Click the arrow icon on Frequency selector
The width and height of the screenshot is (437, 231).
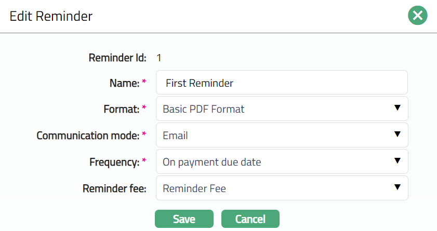point(397,161)
